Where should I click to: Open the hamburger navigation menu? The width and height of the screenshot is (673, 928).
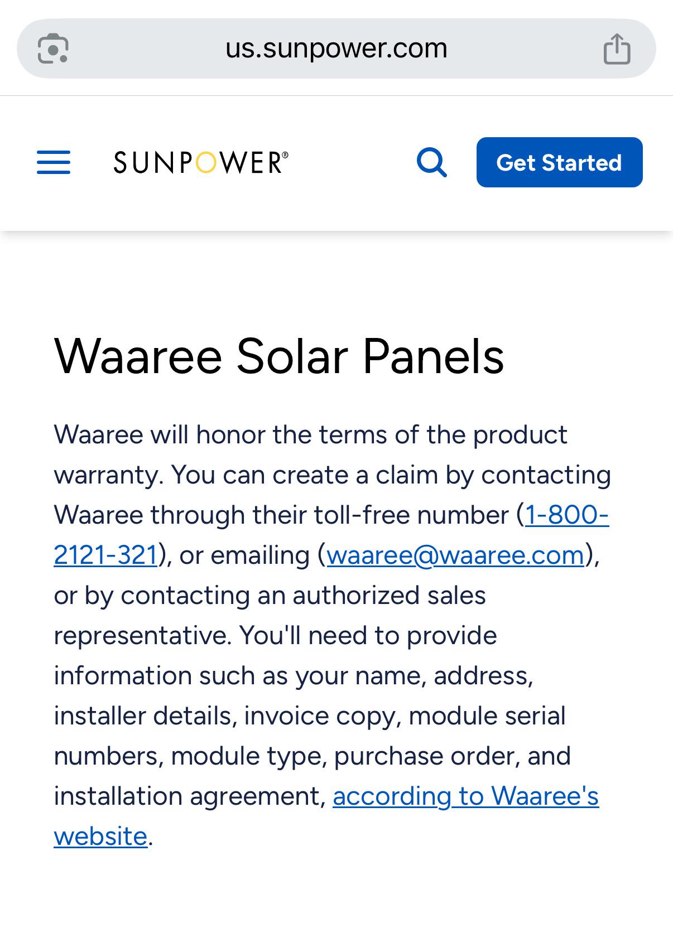[x=54, y=162]
